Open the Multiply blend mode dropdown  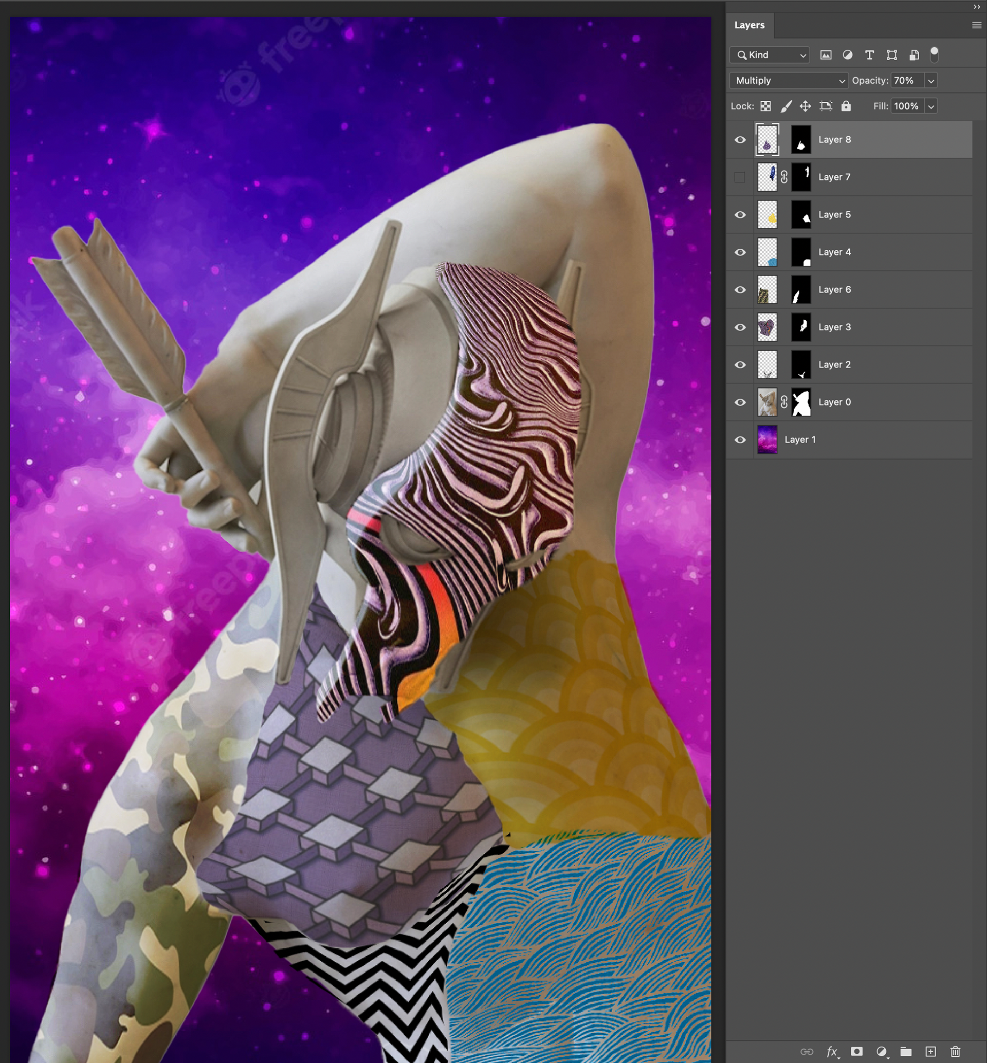point(789,81)
